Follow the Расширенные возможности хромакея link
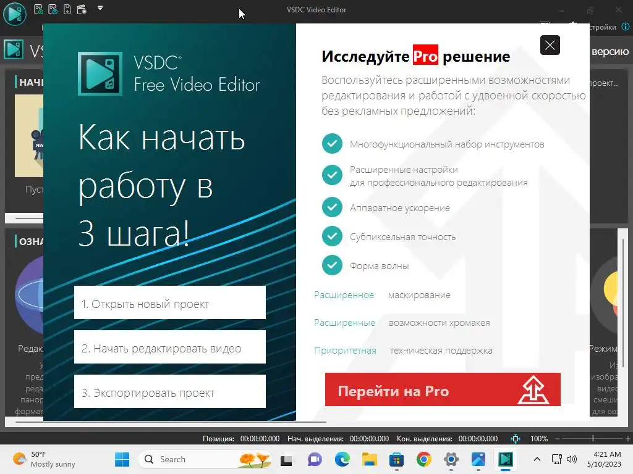633x474 pixels. click(x=402, y=323)
